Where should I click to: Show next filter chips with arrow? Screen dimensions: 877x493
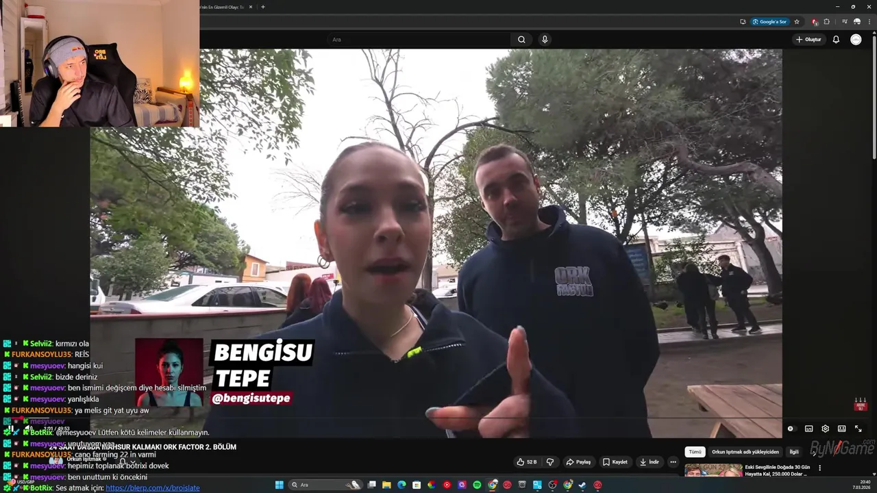pos(815,452)
